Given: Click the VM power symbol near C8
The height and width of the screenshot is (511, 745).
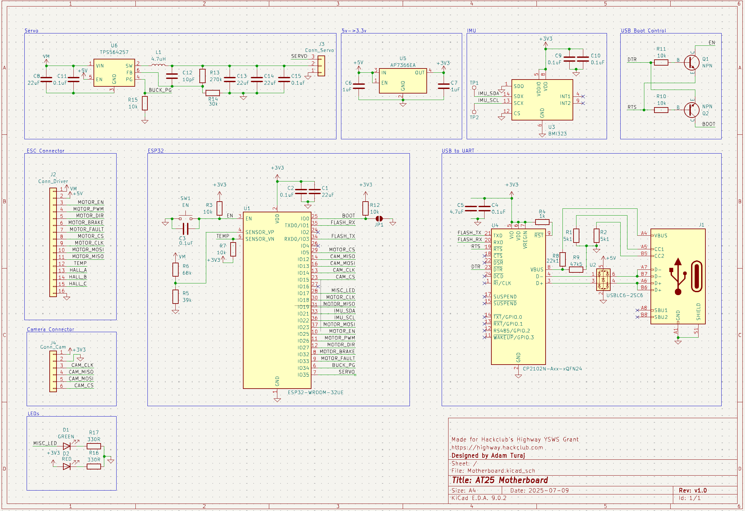Looking at the screenshot, I should pyautogui.click(x=46, y=59).
